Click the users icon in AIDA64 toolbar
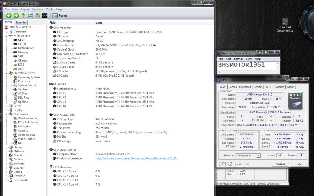 click(x=38, y=16)
